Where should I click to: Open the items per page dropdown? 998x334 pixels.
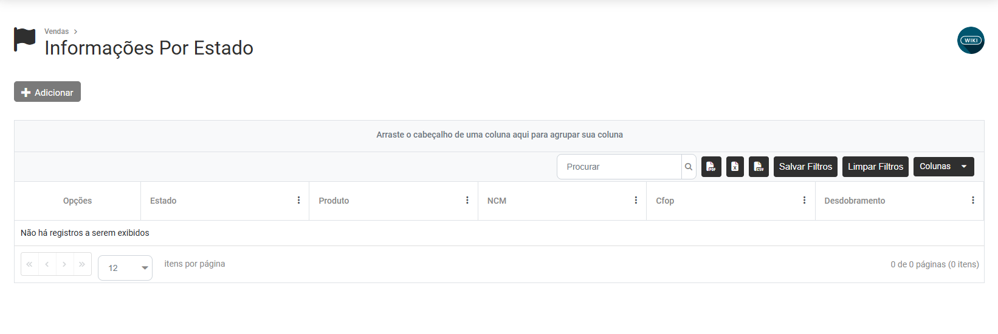pos(125,268)
